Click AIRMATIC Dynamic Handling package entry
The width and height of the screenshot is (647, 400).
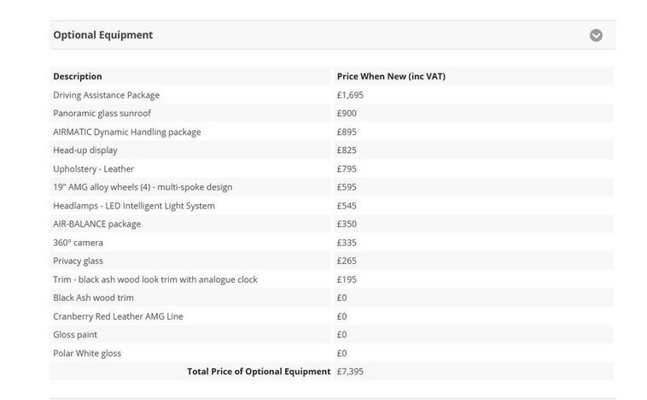[127, 132]
